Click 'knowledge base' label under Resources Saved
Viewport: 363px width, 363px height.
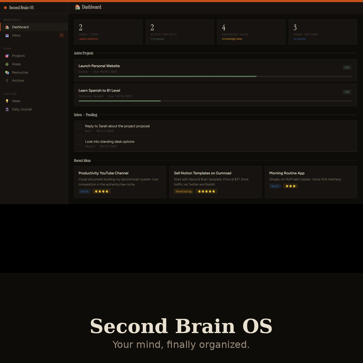[232, 39]
